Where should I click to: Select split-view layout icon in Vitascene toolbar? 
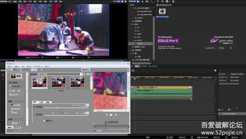(36, 69)
